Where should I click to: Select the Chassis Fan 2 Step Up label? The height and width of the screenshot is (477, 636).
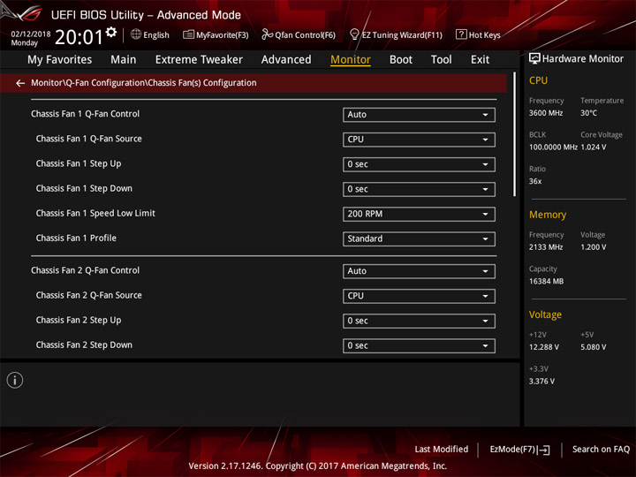(79, 321)
